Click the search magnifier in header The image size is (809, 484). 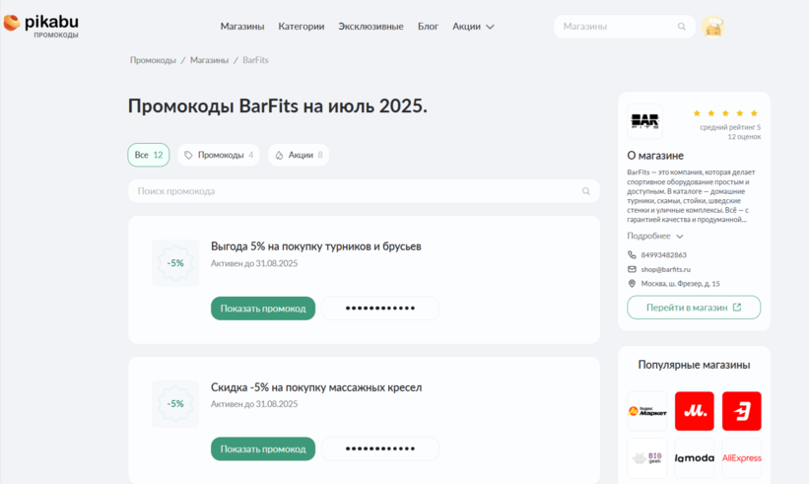click(681, 27)
